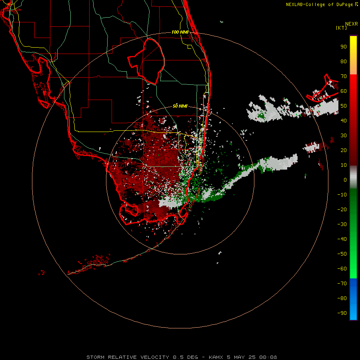
Task: Pick the gray zero-velocity color bar segment
Action: [353, 177]
